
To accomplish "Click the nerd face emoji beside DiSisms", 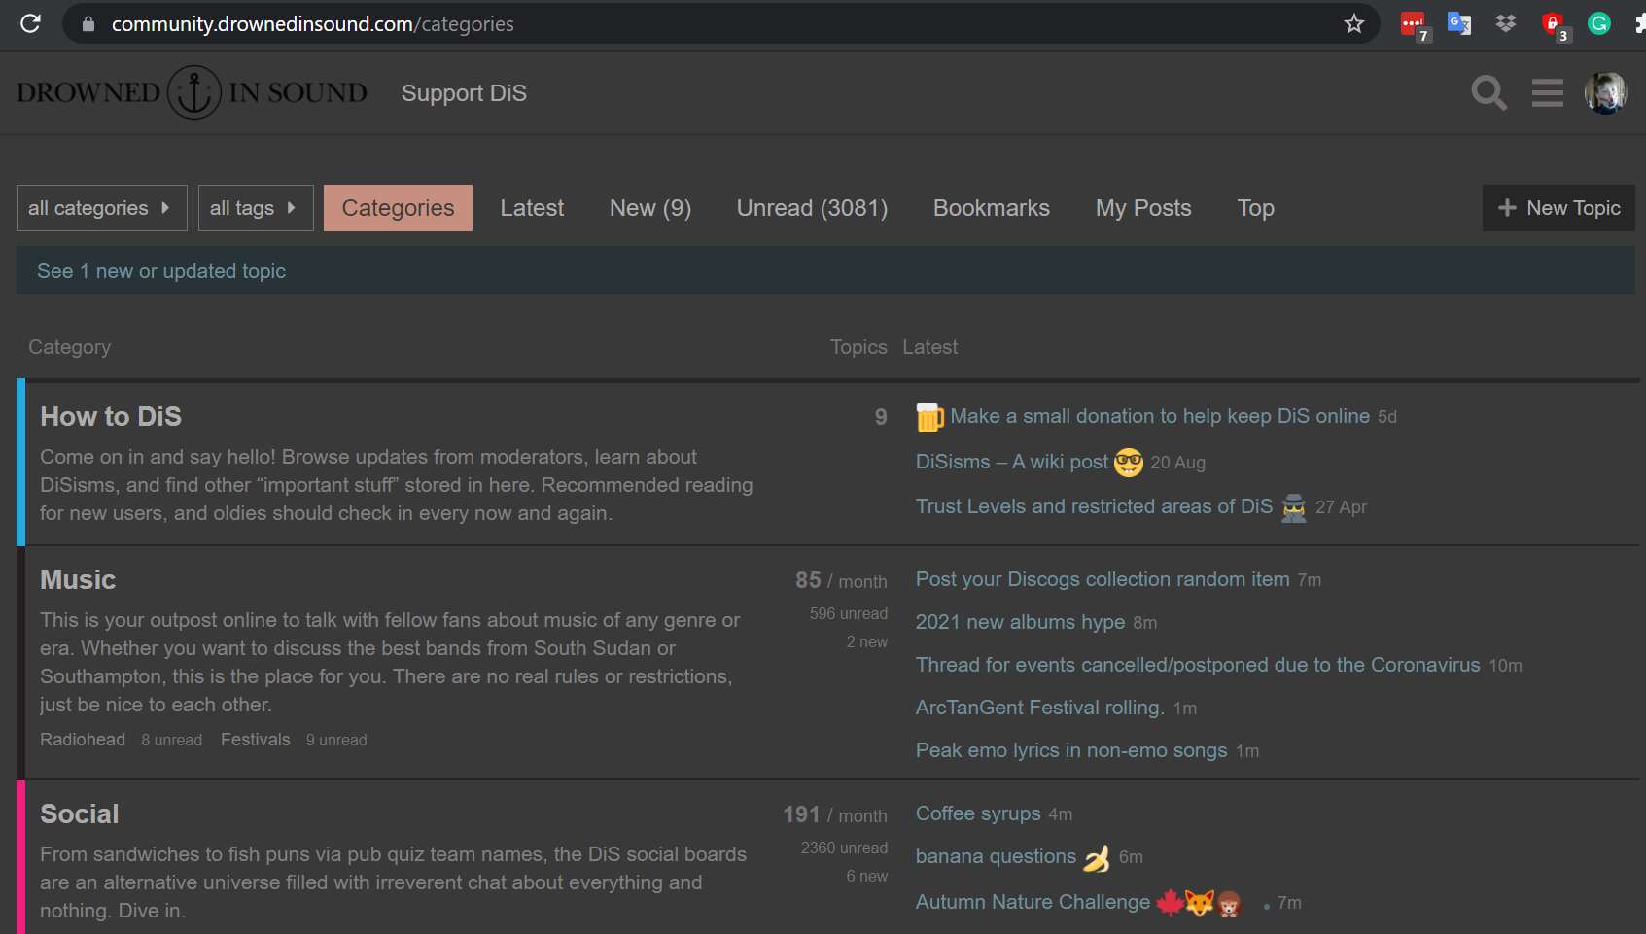I will coord(1129,463).
